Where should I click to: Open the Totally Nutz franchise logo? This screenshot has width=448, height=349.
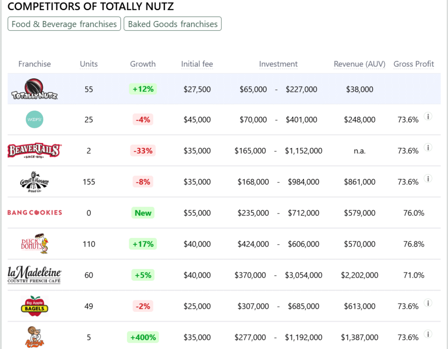tap(35, 89)
